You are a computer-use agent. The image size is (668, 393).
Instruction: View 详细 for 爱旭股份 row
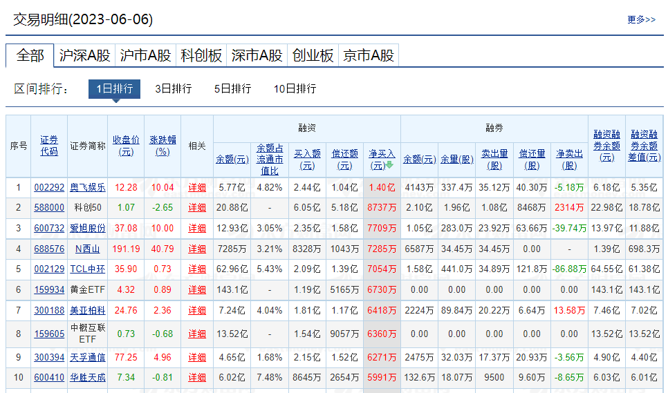coord(197,228)
